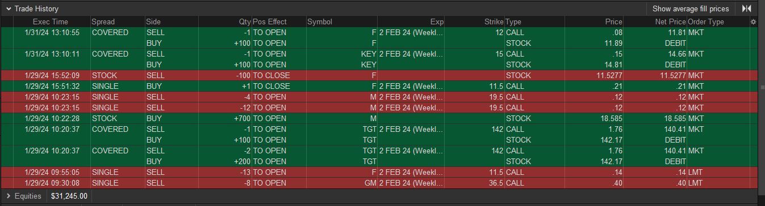Click the GM symbol cell
The image size is (765, 206).
[x=341, y=183]
